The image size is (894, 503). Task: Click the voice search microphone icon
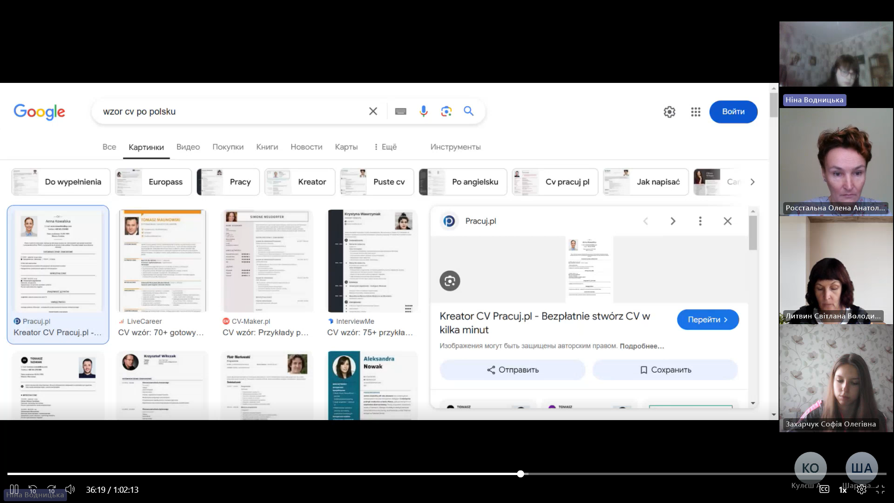coord(423,111)
